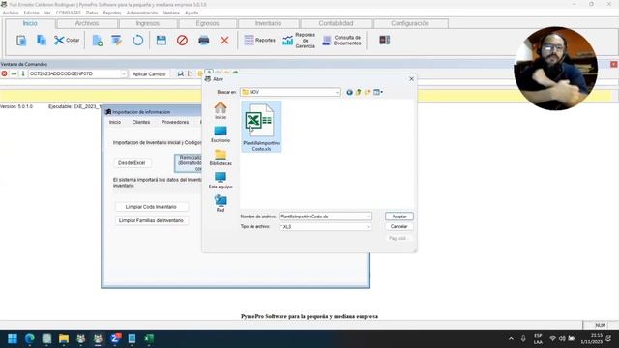Click green minus icon in command window

point(14,73)
